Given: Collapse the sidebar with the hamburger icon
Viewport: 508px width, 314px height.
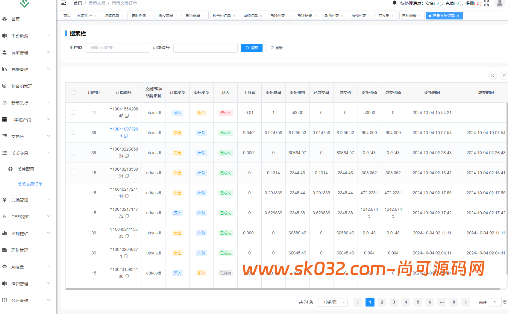Looking at the screenshot, I should pyautogui.click(x=64, y=3).
